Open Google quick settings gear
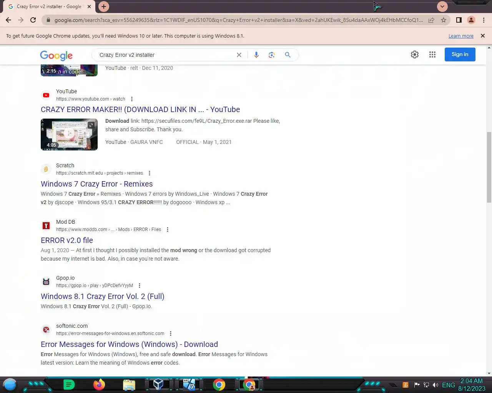The height and width of the screenshot is (393, 492). coord(414,54)
